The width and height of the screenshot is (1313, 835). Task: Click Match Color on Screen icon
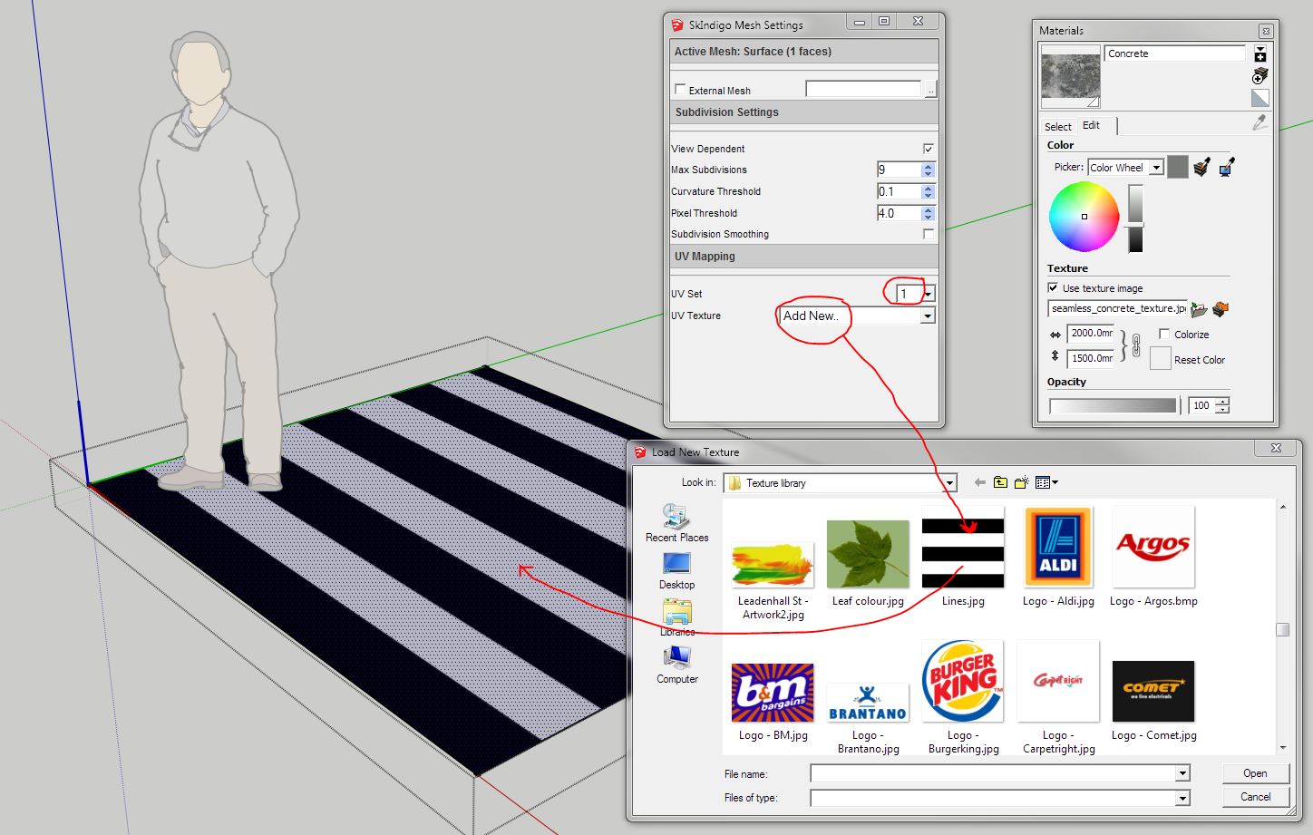coord(1227,167)
